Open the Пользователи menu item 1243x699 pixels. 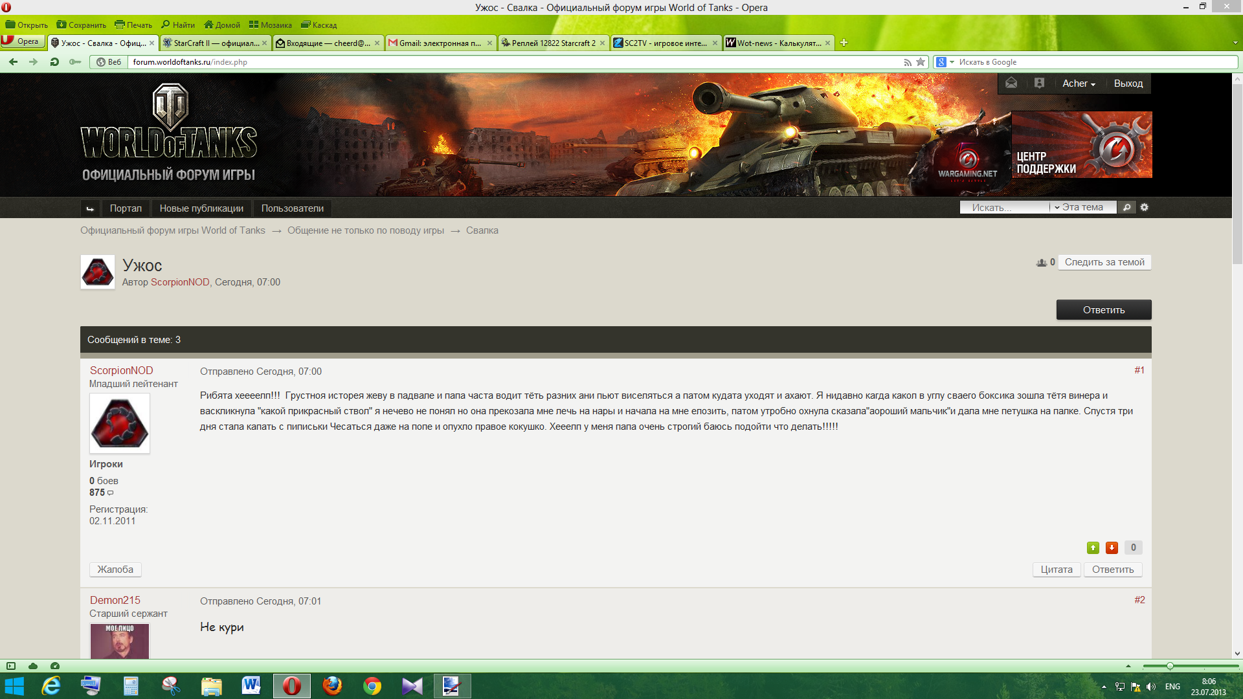(x=293, y=208)
